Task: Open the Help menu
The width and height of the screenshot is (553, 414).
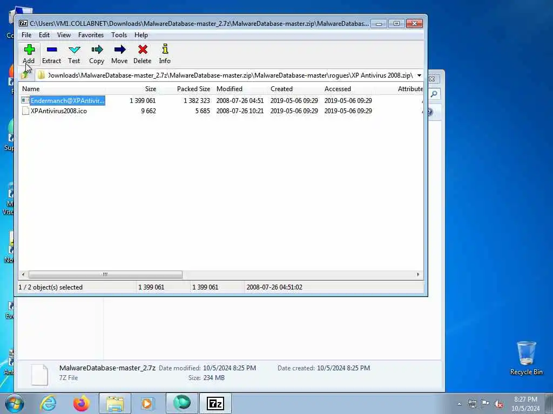Action: click(x=141, y=35)
